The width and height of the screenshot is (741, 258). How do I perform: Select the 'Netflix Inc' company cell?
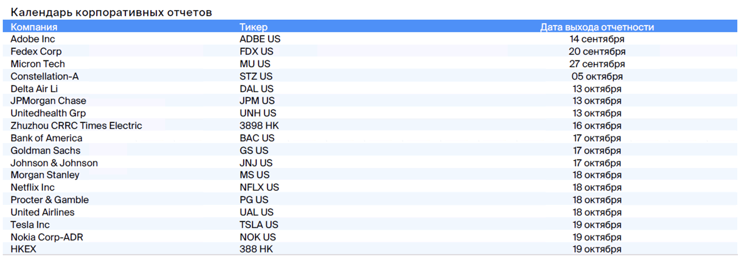point(33,187)
